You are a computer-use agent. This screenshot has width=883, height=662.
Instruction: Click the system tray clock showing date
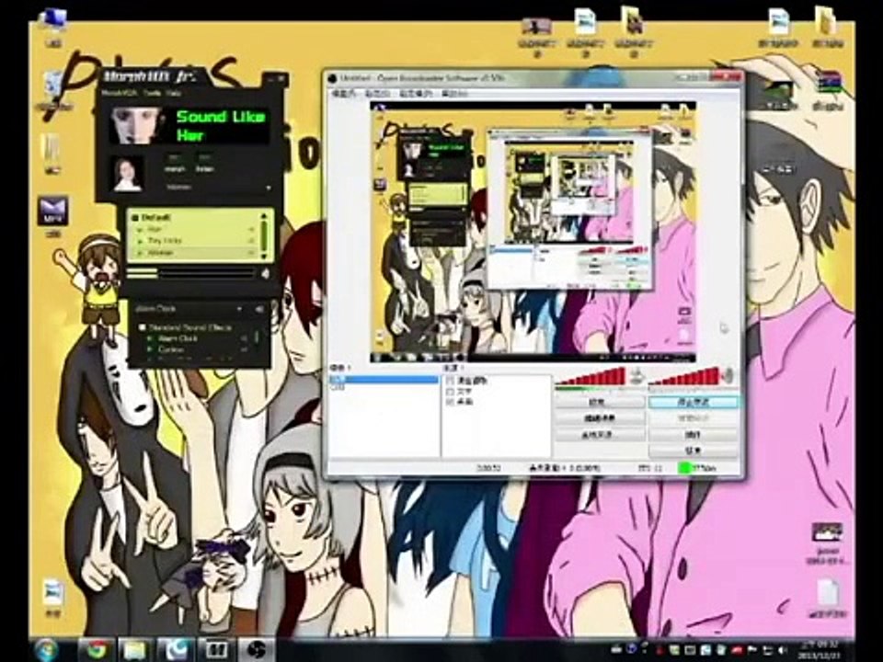pos(819,651)
